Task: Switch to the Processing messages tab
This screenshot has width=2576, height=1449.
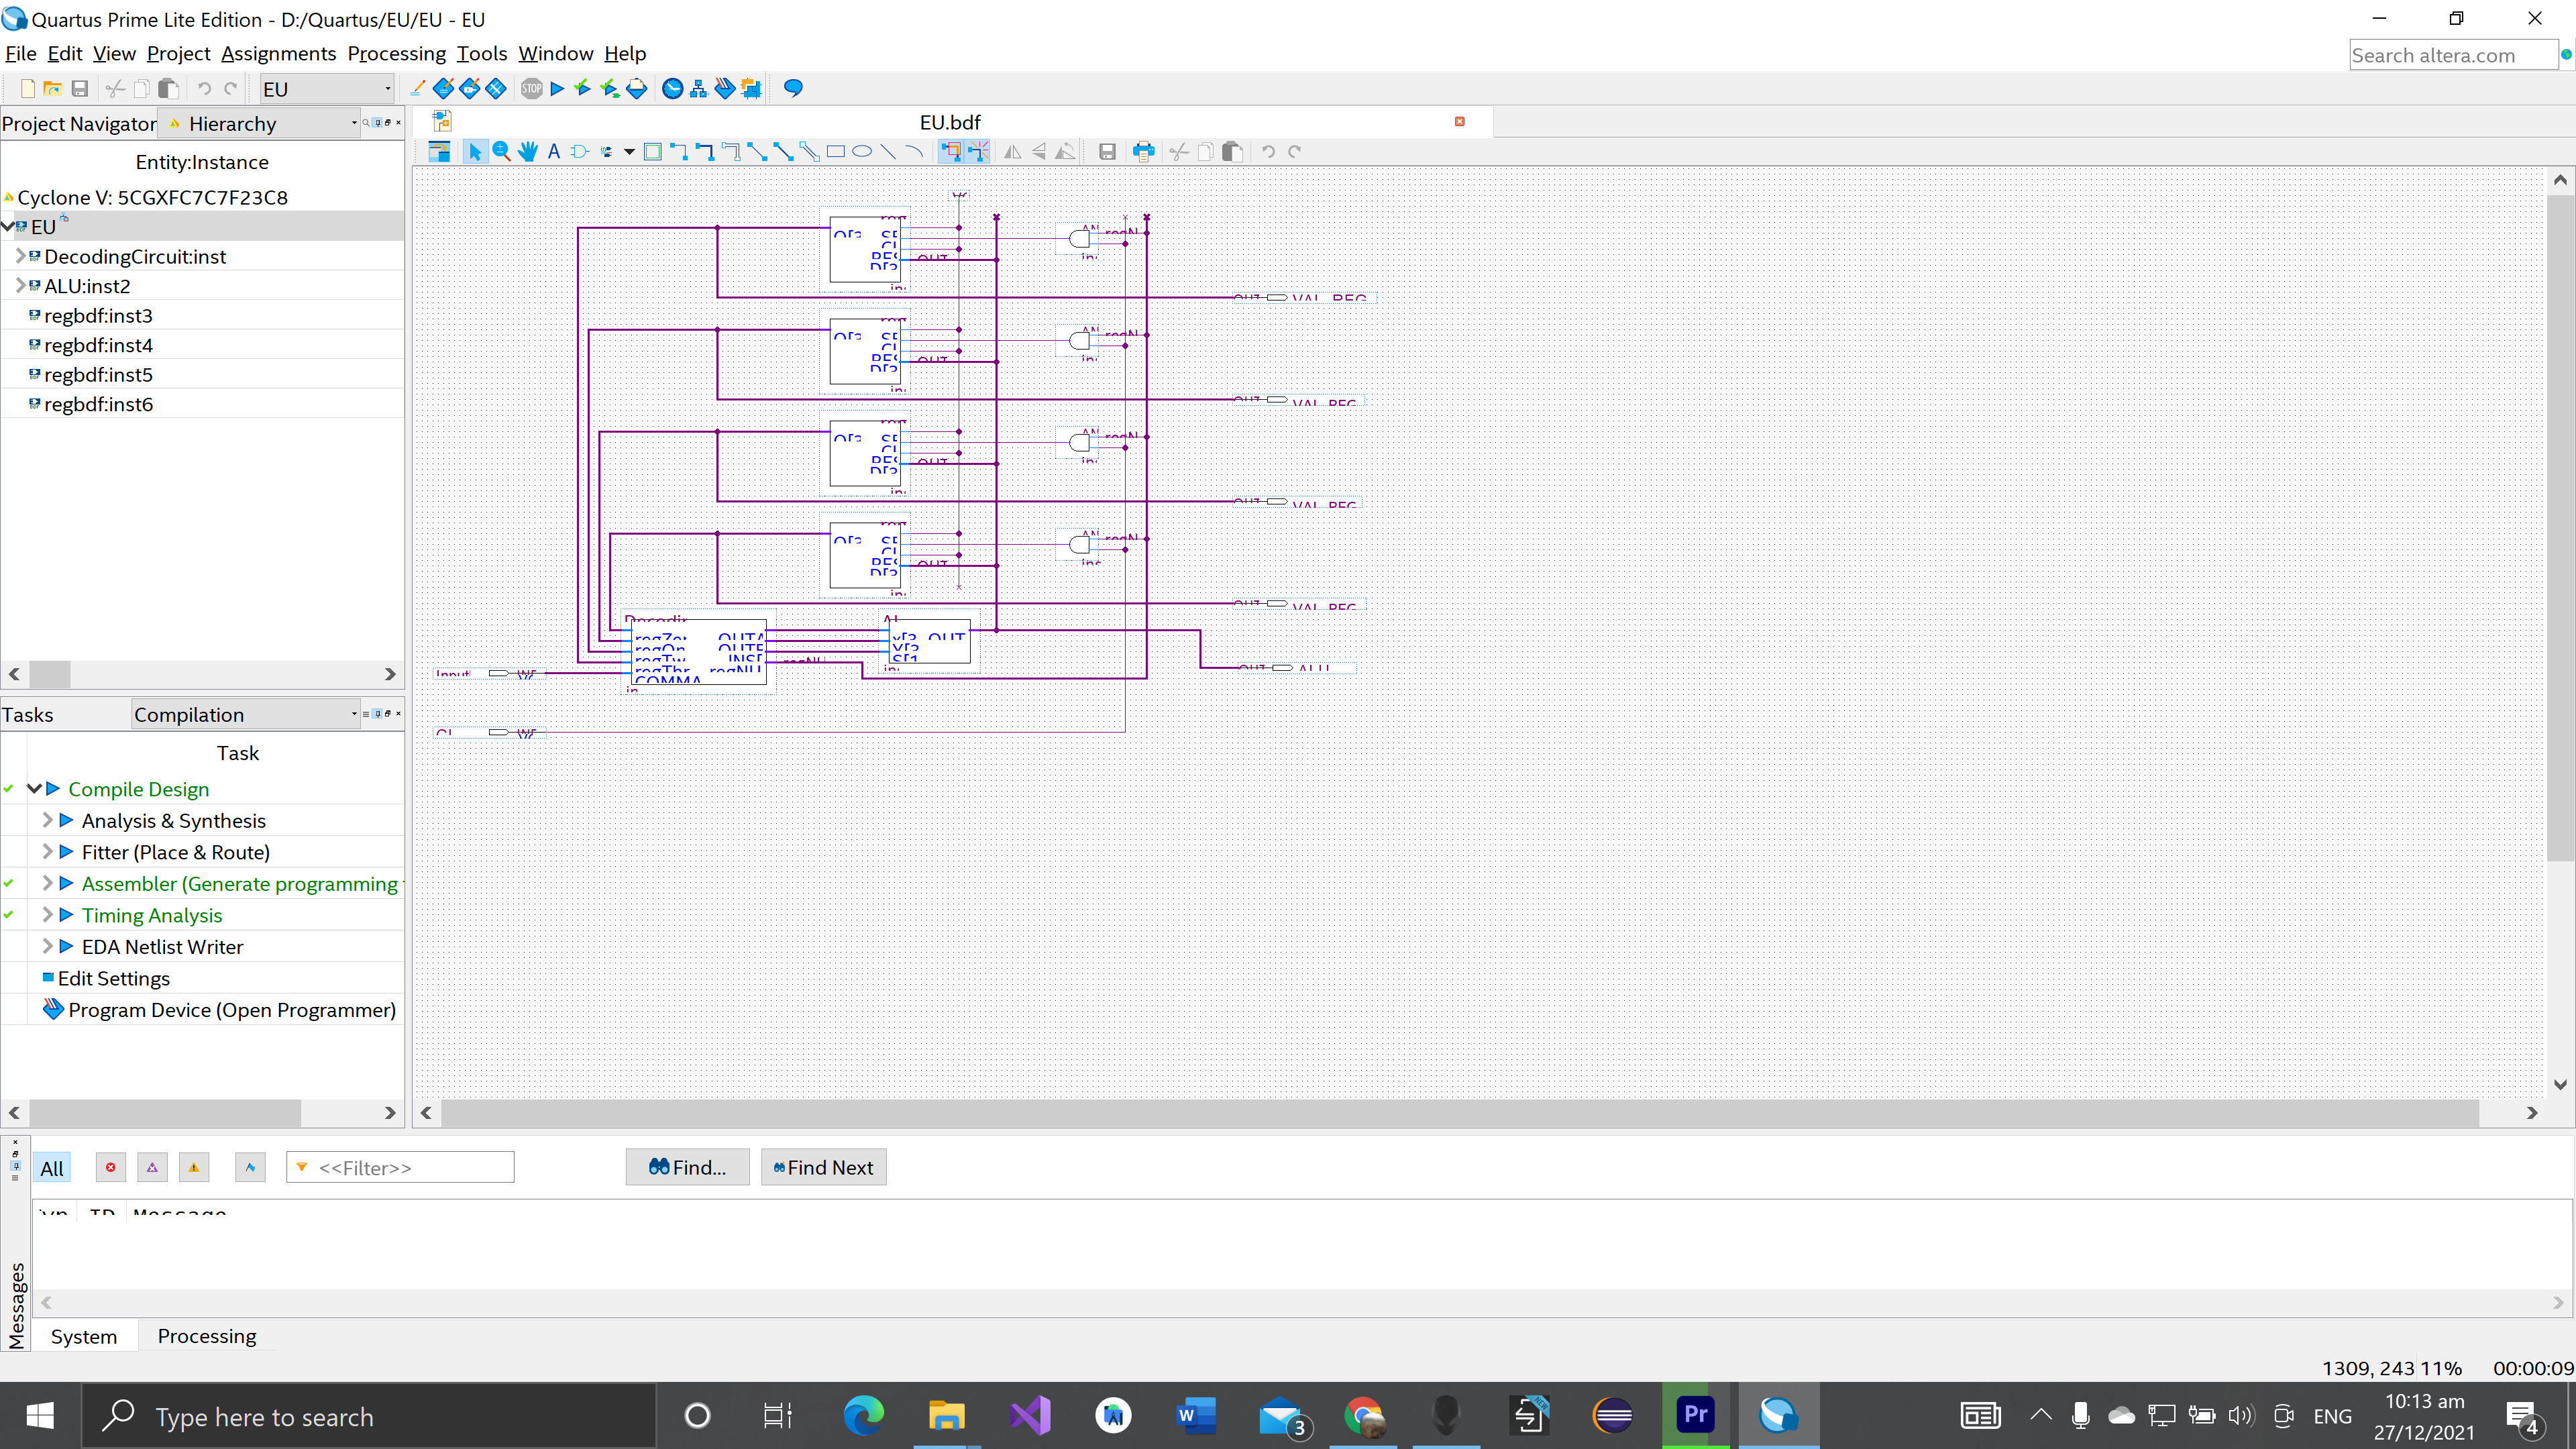Action: tap(206, 1336)
